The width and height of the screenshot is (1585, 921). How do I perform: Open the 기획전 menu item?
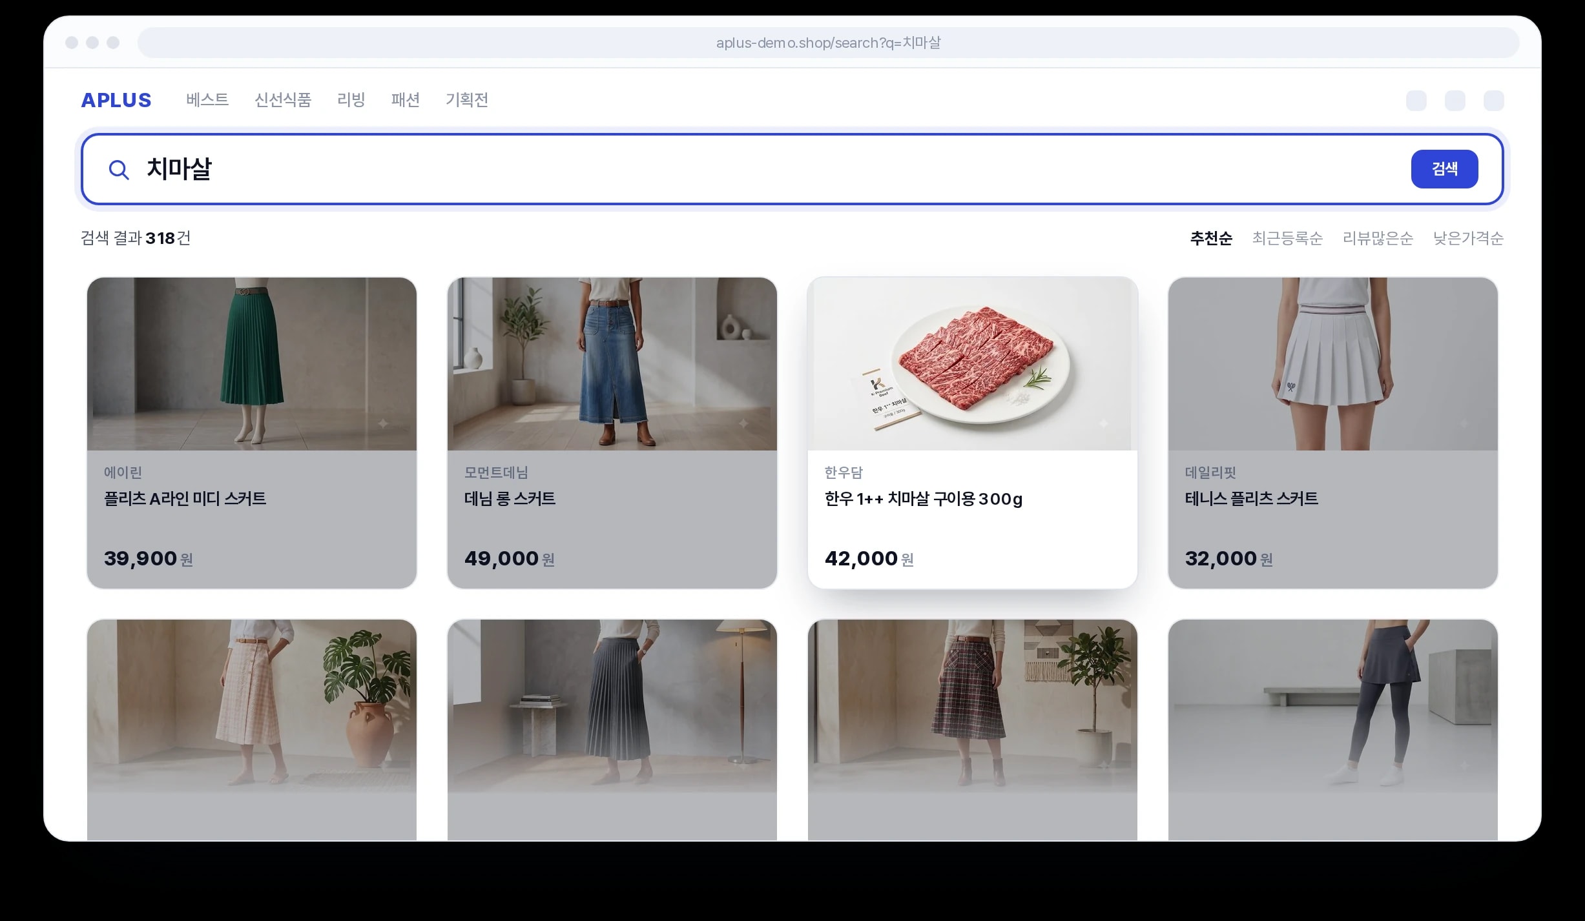(x=467, y=100)
